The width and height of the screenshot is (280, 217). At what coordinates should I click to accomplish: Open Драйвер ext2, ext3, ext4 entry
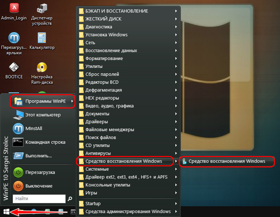point(128,177)
